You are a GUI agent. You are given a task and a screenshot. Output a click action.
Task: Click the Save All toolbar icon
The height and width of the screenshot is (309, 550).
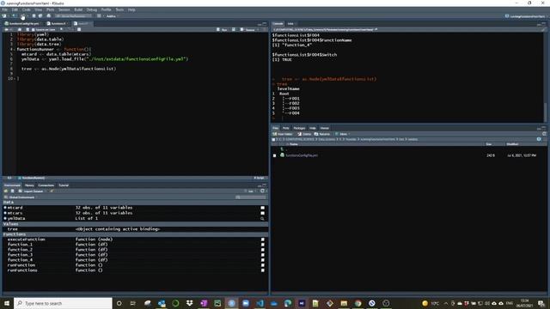40,15
